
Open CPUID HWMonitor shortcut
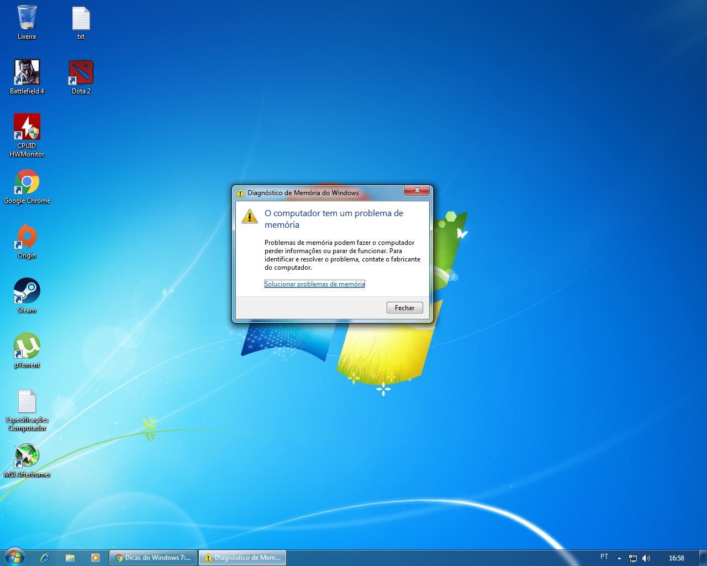pos(27,135)
